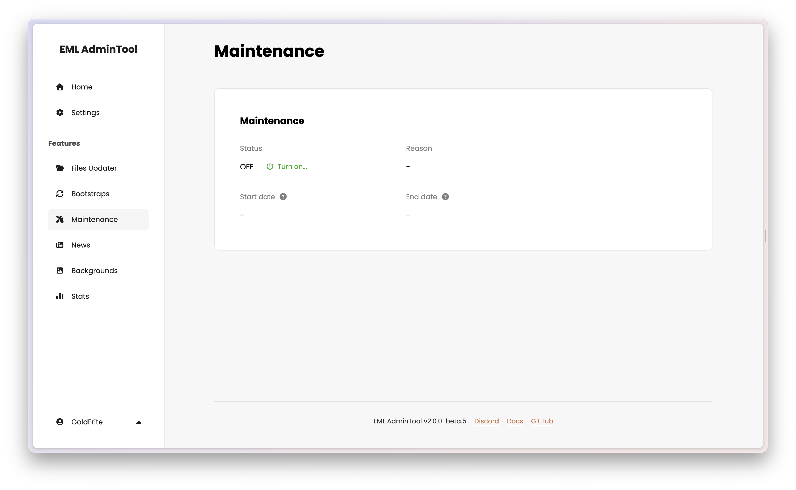The image size is (796, 490).
Task: Turn on maintenance mode
Action: pos(292,166)
